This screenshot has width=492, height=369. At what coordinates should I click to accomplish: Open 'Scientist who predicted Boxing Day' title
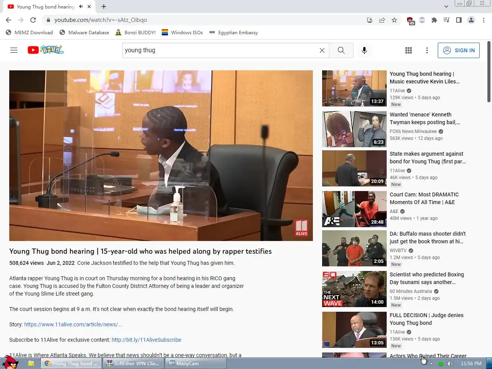click(427, 278)
